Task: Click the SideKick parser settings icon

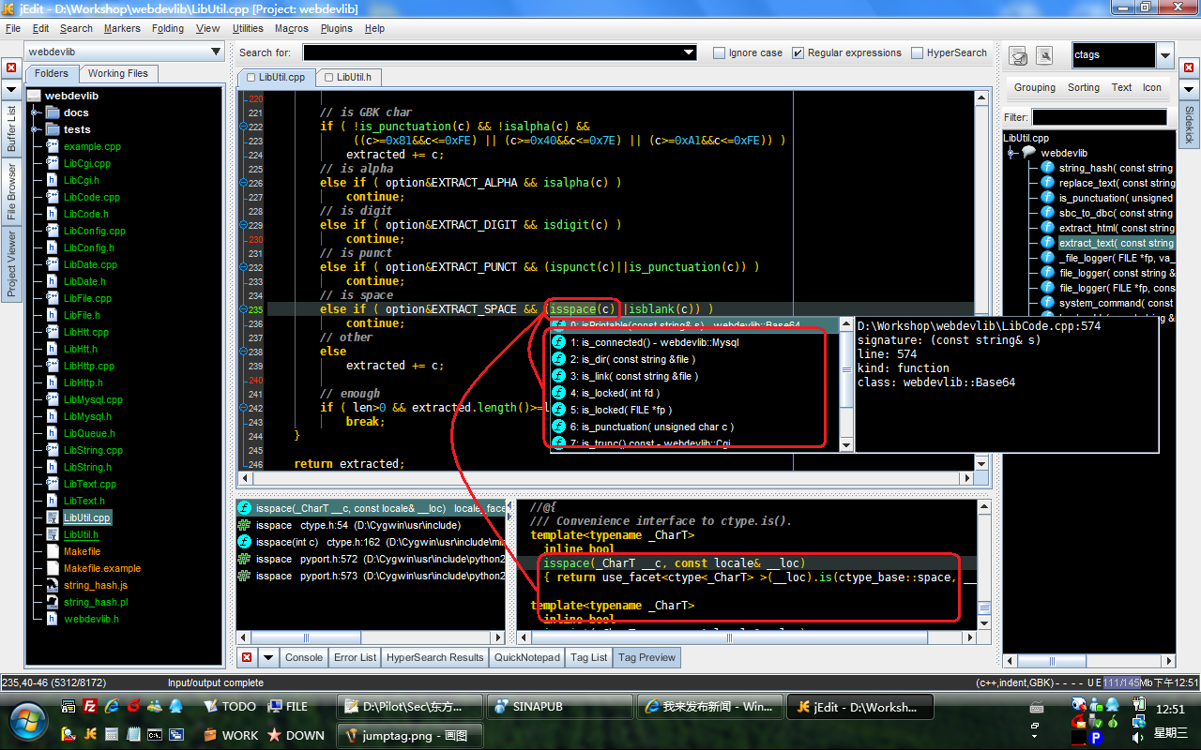Action: (x=1044, y=55)
